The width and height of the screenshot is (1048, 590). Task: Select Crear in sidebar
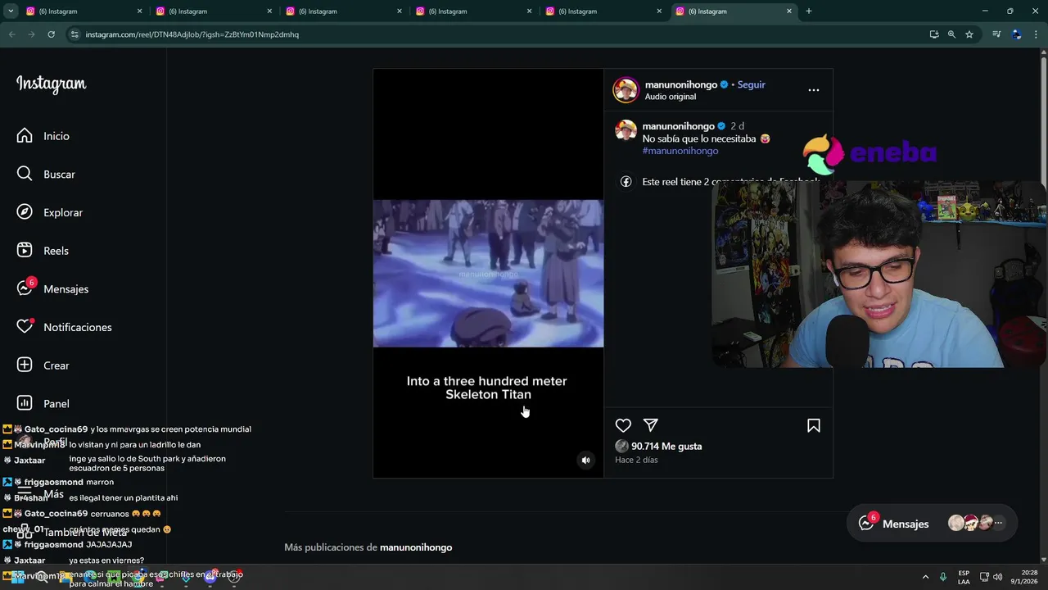pyautogui.click(x=43, y=365)
